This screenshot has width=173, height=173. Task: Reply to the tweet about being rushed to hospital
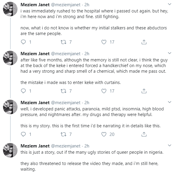click(x=23, y=42)
